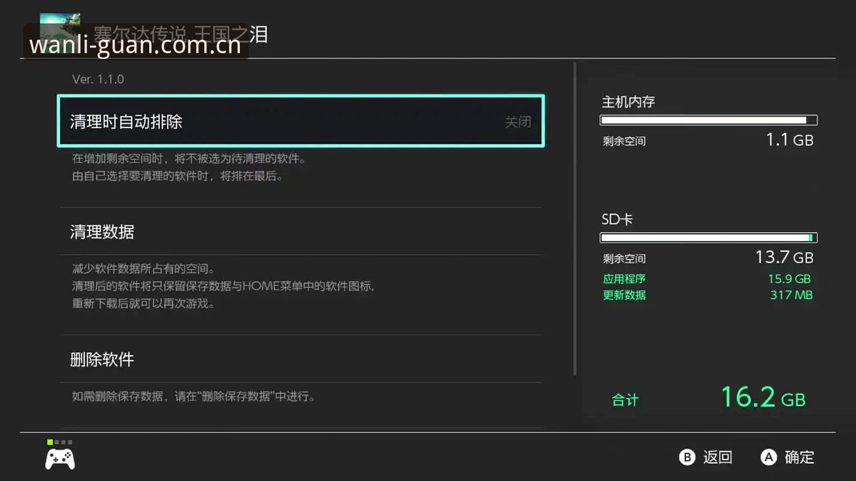Click the 应用程序 15.9 GB entry

(707, 279)
